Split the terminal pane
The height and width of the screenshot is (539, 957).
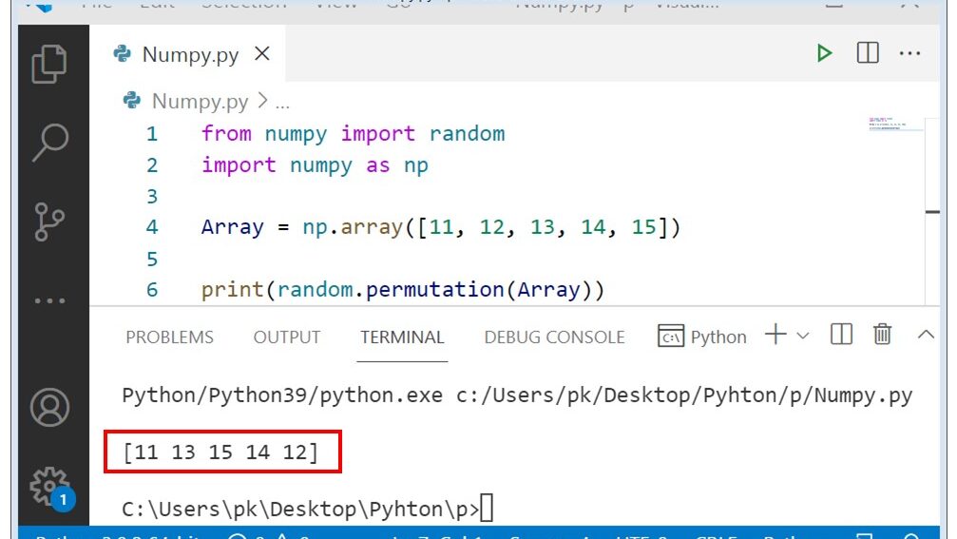coord(841,335)
